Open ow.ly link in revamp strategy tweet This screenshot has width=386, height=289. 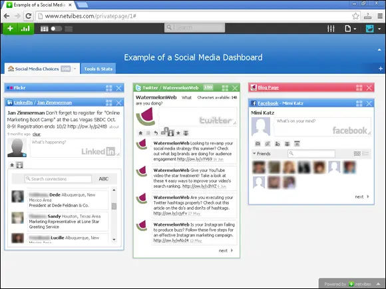click(194, 159)
